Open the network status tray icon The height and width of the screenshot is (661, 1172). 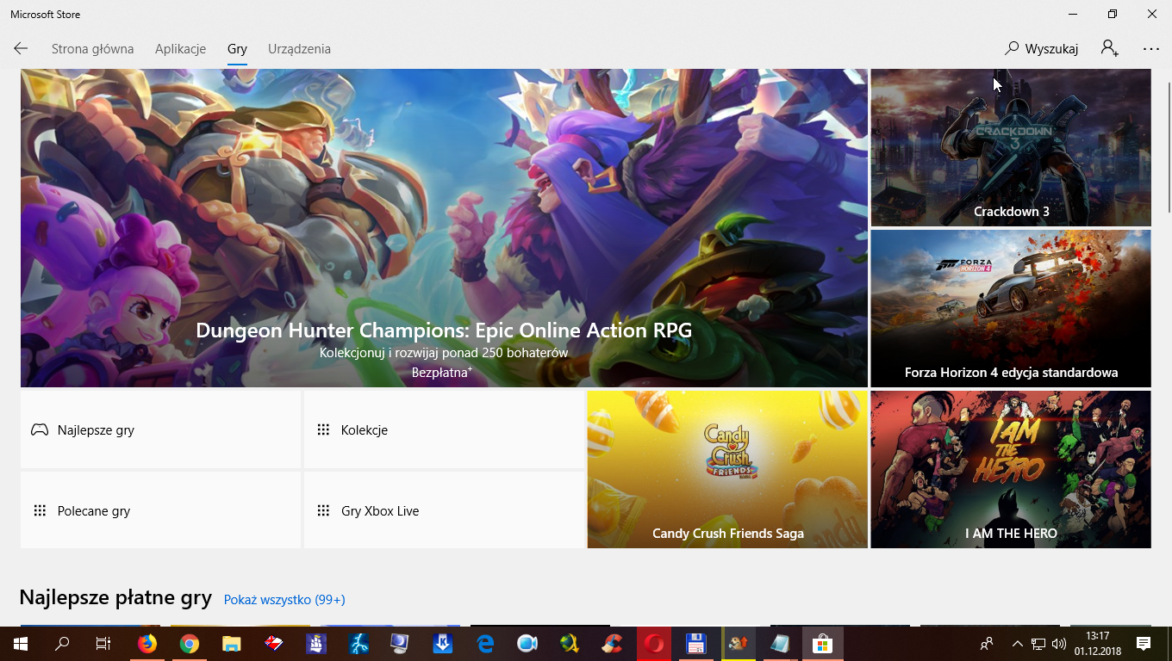1038,643
